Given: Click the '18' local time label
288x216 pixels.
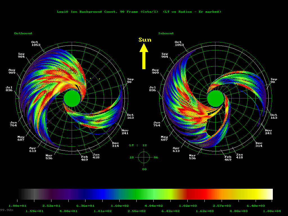Looking at the screenshot, I should click(132, 157).
